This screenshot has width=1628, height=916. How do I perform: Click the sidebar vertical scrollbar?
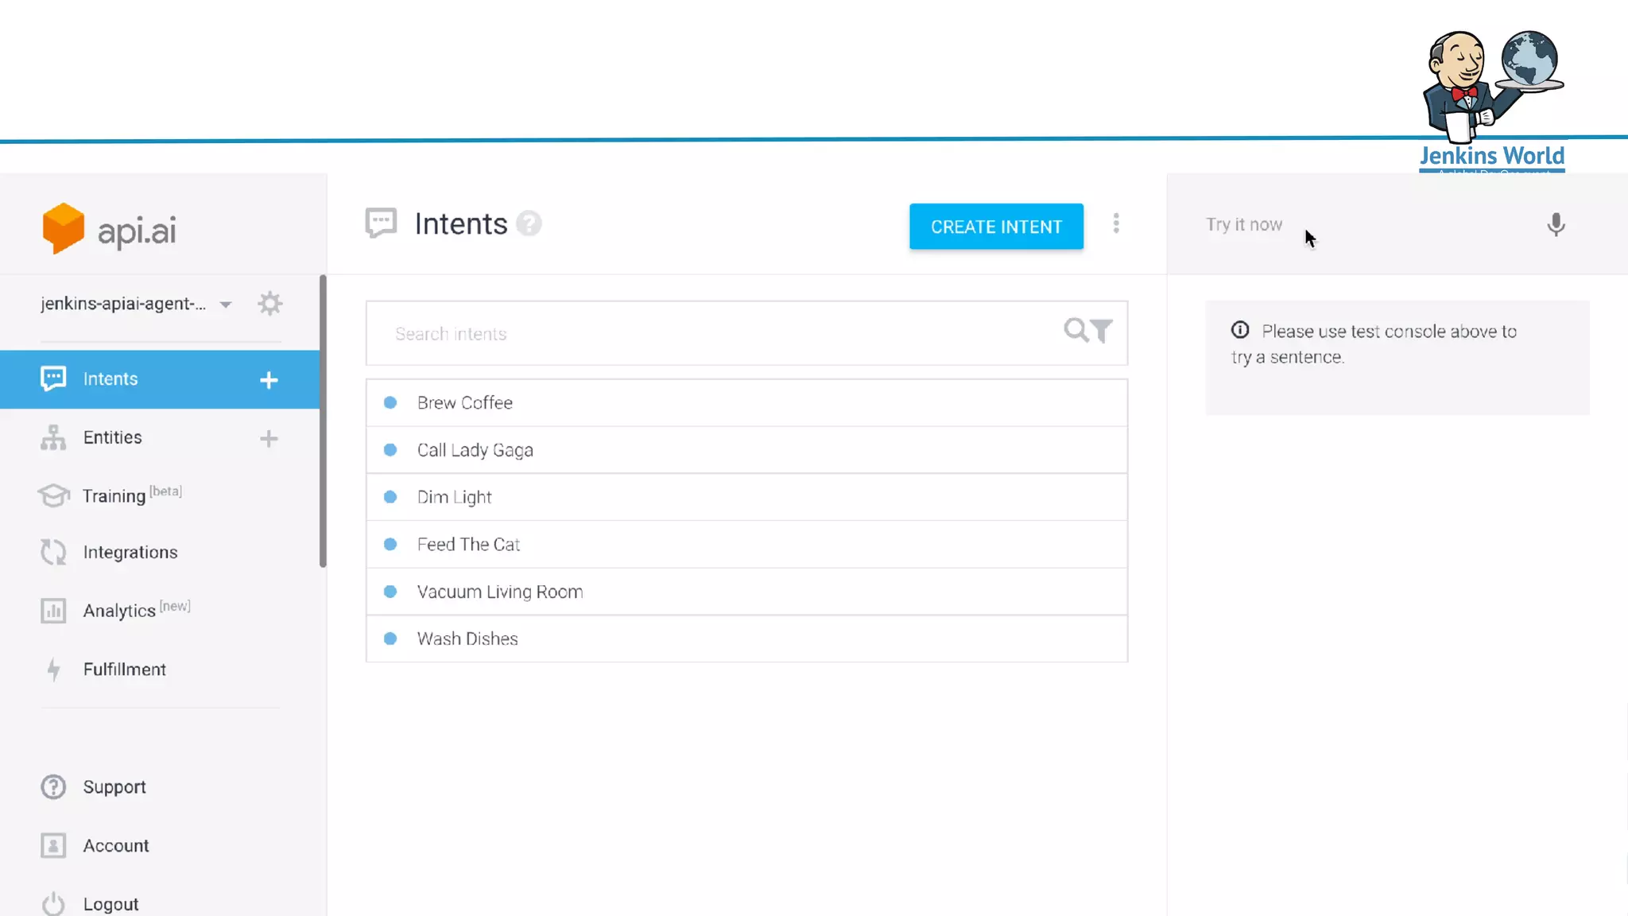(x=323, y=421)
